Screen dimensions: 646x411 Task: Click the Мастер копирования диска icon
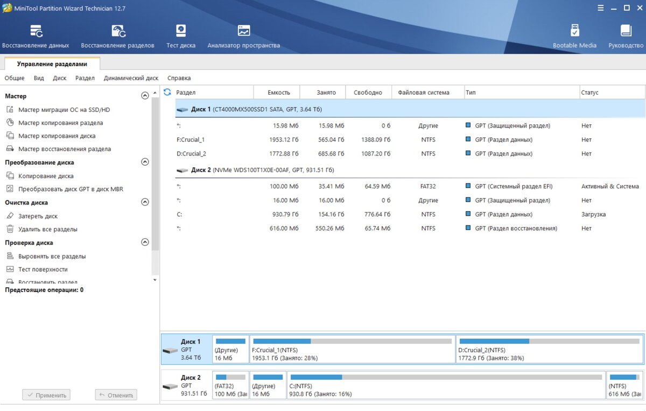[10, 136]
